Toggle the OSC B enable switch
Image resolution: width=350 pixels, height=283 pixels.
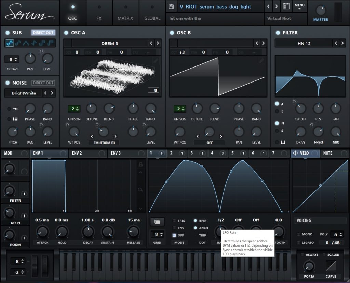[172, 33]
